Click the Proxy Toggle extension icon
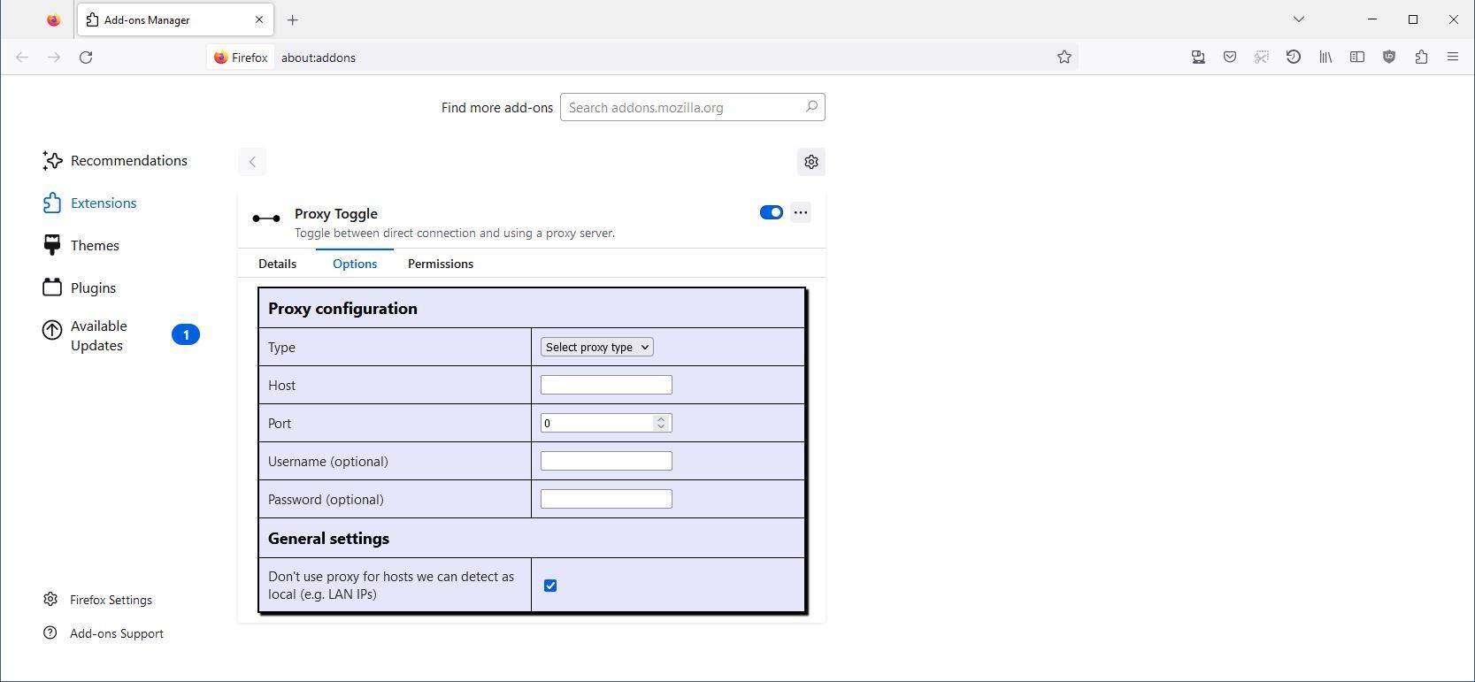This screenshot has height=682, width=1475. 266,218
